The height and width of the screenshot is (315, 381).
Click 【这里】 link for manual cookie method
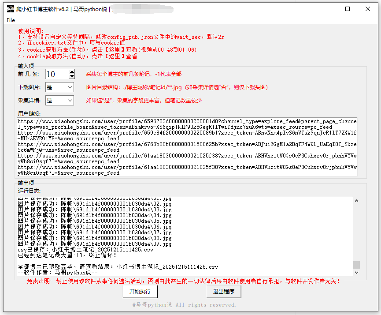point(114,50)
